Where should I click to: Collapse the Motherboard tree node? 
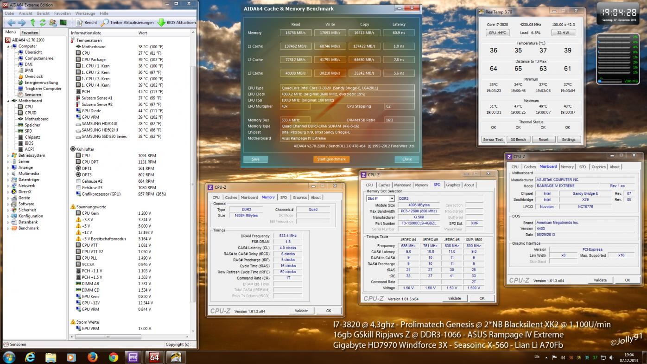[x=8, y=101]
